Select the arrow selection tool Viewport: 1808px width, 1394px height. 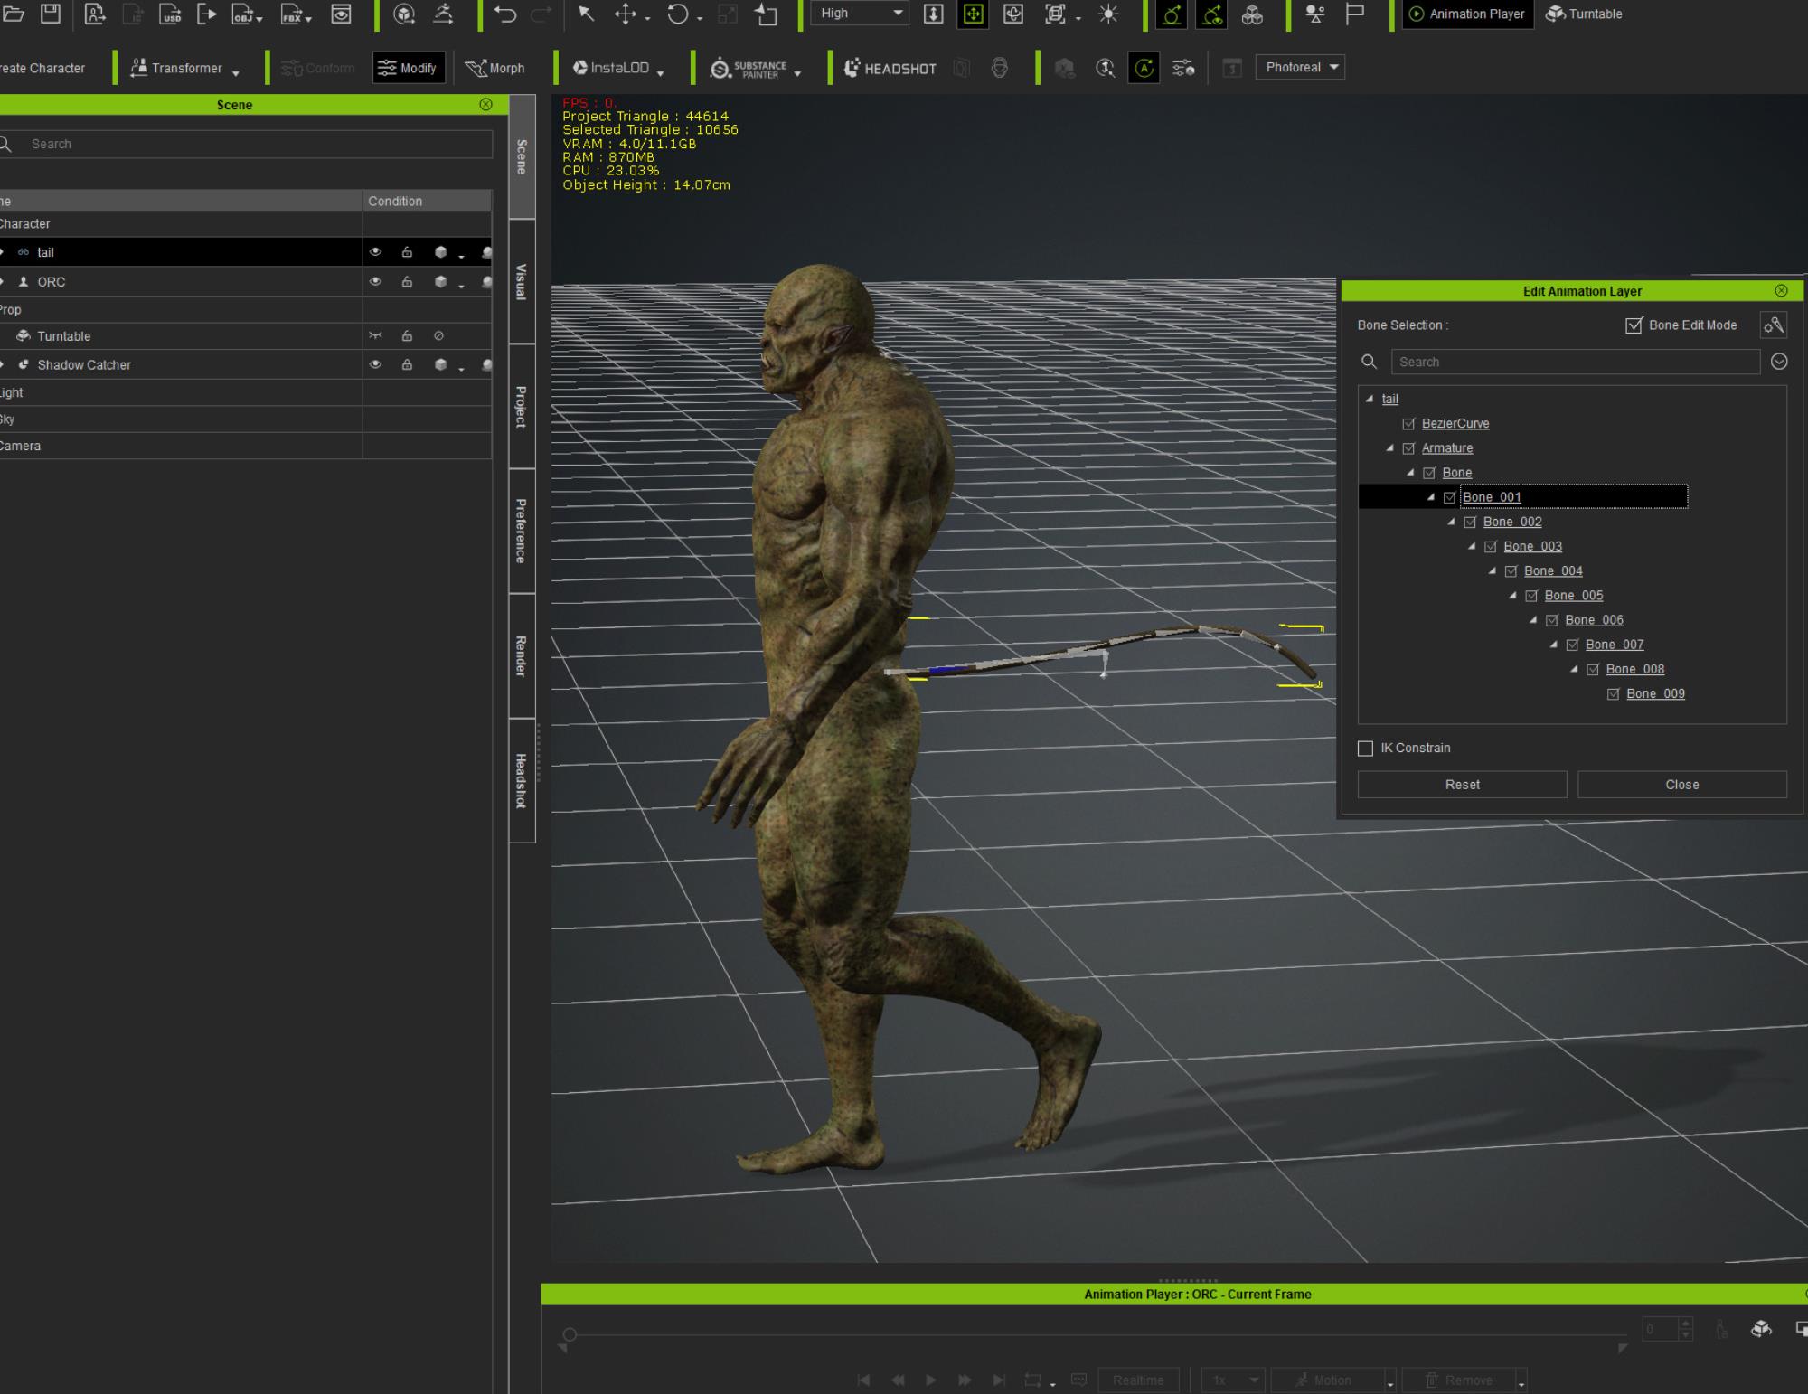point(586,14)
